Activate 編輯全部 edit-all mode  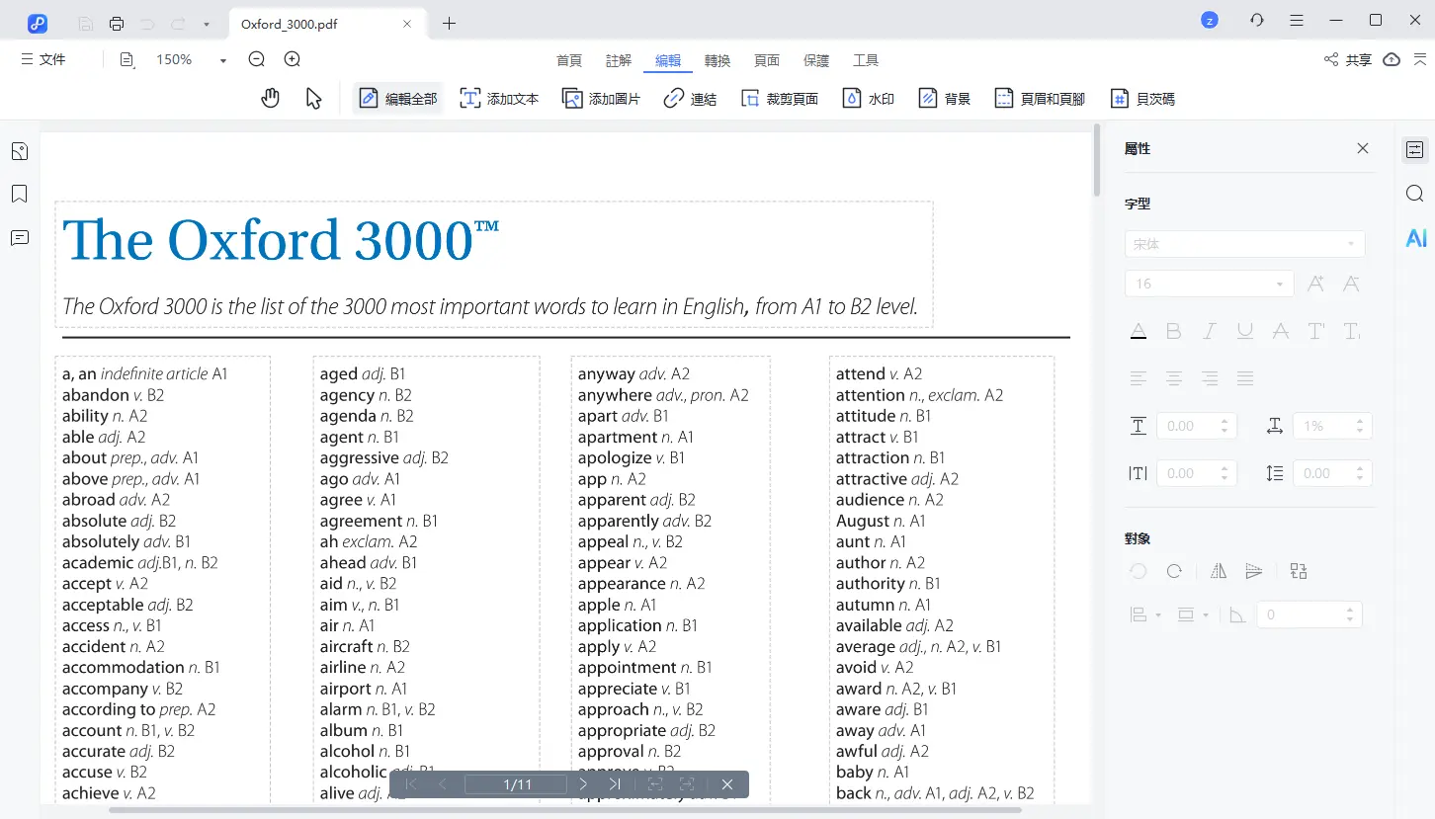pos(398,98)
